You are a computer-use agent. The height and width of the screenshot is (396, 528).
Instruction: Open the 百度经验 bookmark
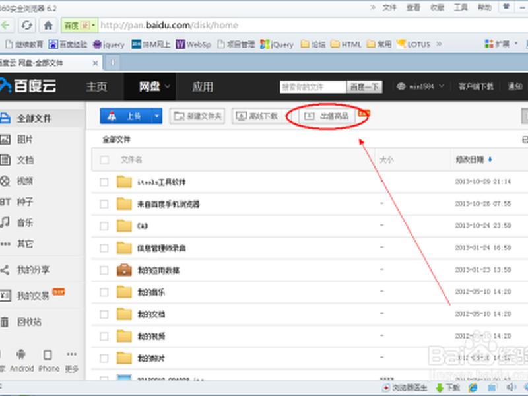click(x=68, y=44)
